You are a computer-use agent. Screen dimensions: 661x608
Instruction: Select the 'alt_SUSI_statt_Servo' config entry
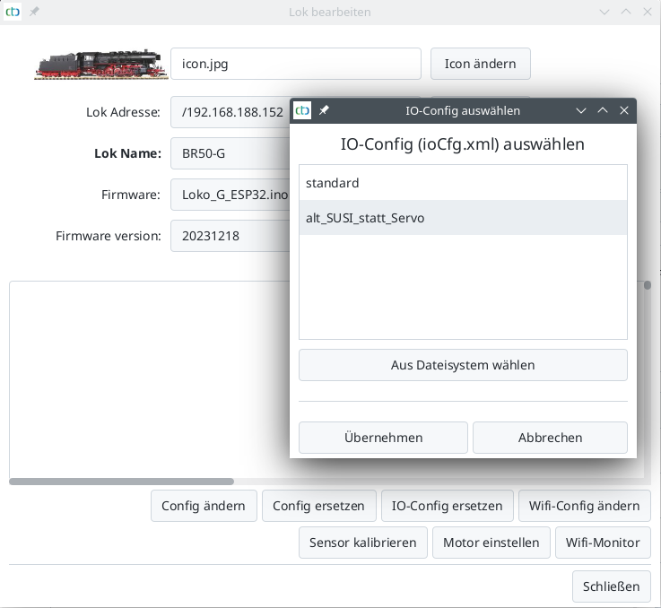[x=462, y=218]
